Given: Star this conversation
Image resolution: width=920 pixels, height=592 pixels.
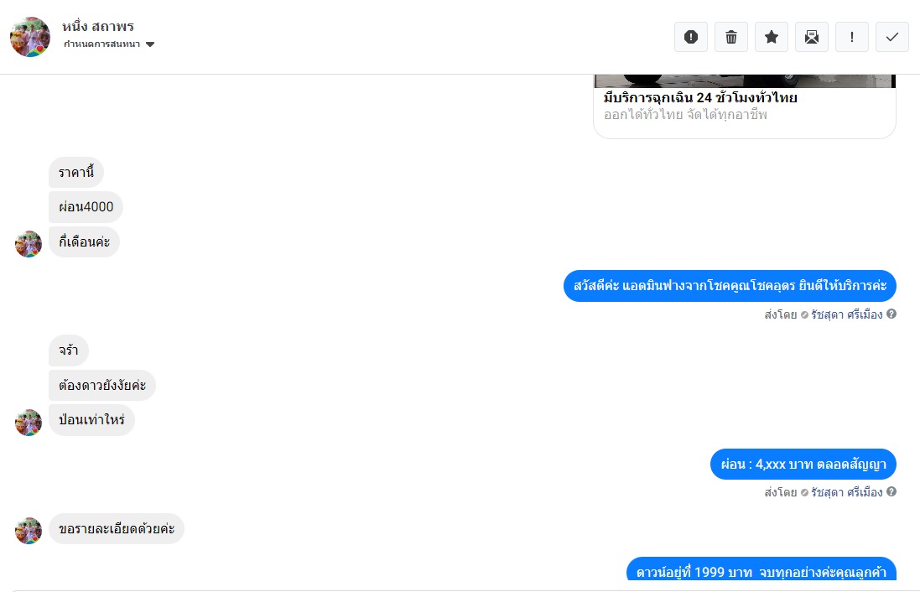Looking at the screenshot, I should pos(772,37).
